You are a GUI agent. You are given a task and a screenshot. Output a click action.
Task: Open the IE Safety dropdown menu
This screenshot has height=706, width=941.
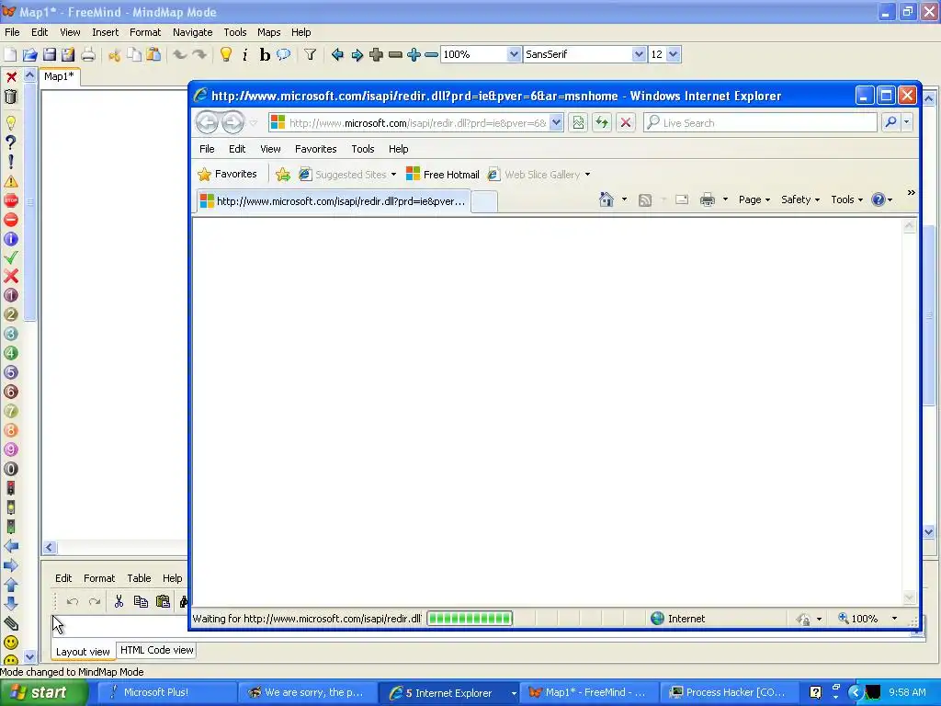point(800,199)
